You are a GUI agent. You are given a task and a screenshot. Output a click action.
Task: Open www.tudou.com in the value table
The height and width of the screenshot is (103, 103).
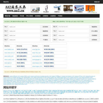pos(37,56)
